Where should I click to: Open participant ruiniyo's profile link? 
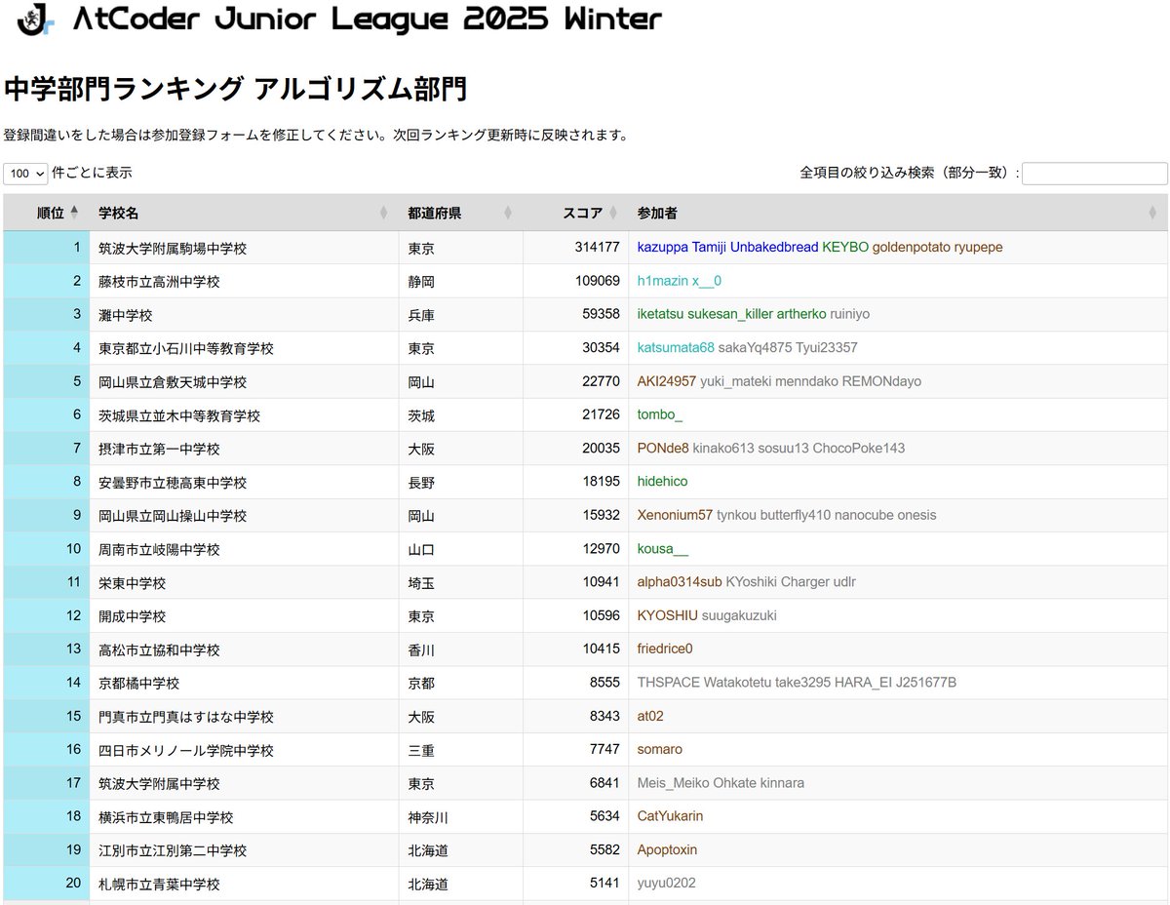(x=850, y=314)
